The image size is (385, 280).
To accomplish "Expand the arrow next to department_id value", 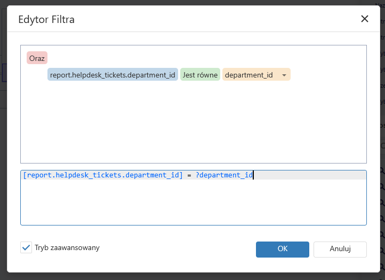I will [x=284, y=75].
